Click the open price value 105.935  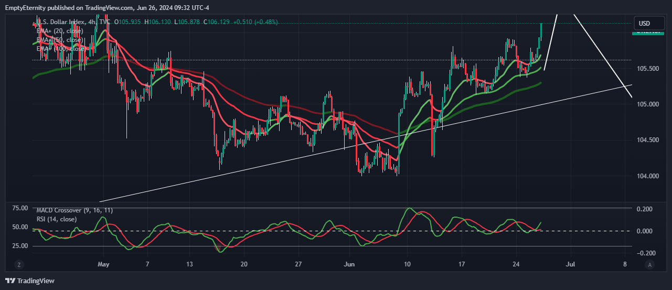129,22
